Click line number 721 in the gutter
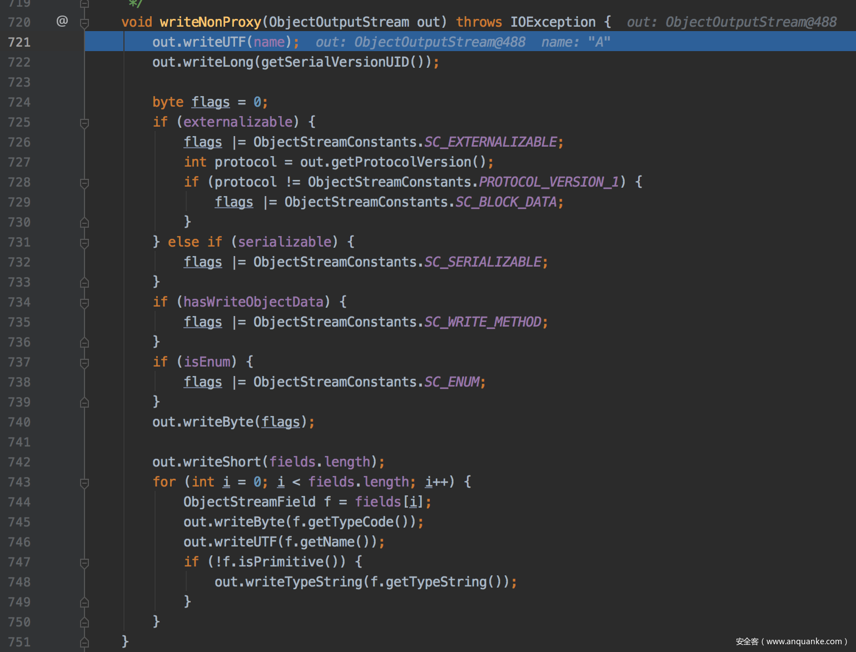The image size is (856, 652). 19,42
